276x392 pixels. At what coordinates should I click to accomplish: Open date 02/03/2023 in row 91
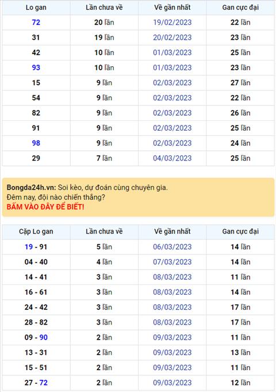click(x=172, y=128)
